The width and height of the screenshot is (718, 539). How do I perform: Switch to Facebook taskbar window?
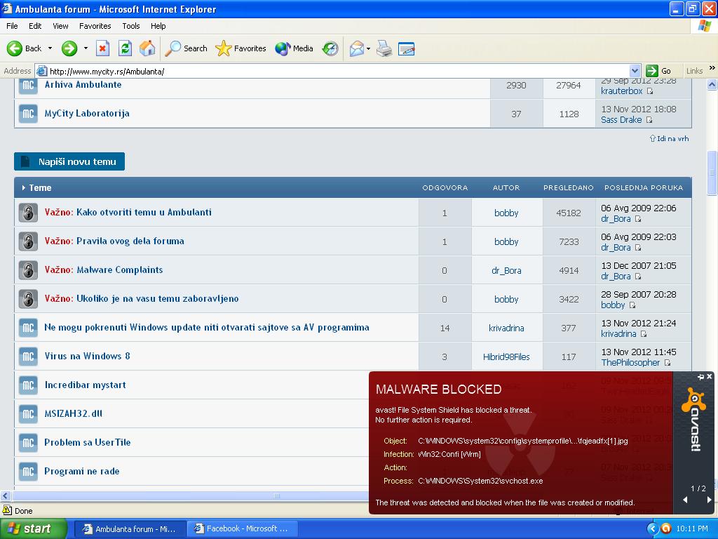(x=242, y=529)
